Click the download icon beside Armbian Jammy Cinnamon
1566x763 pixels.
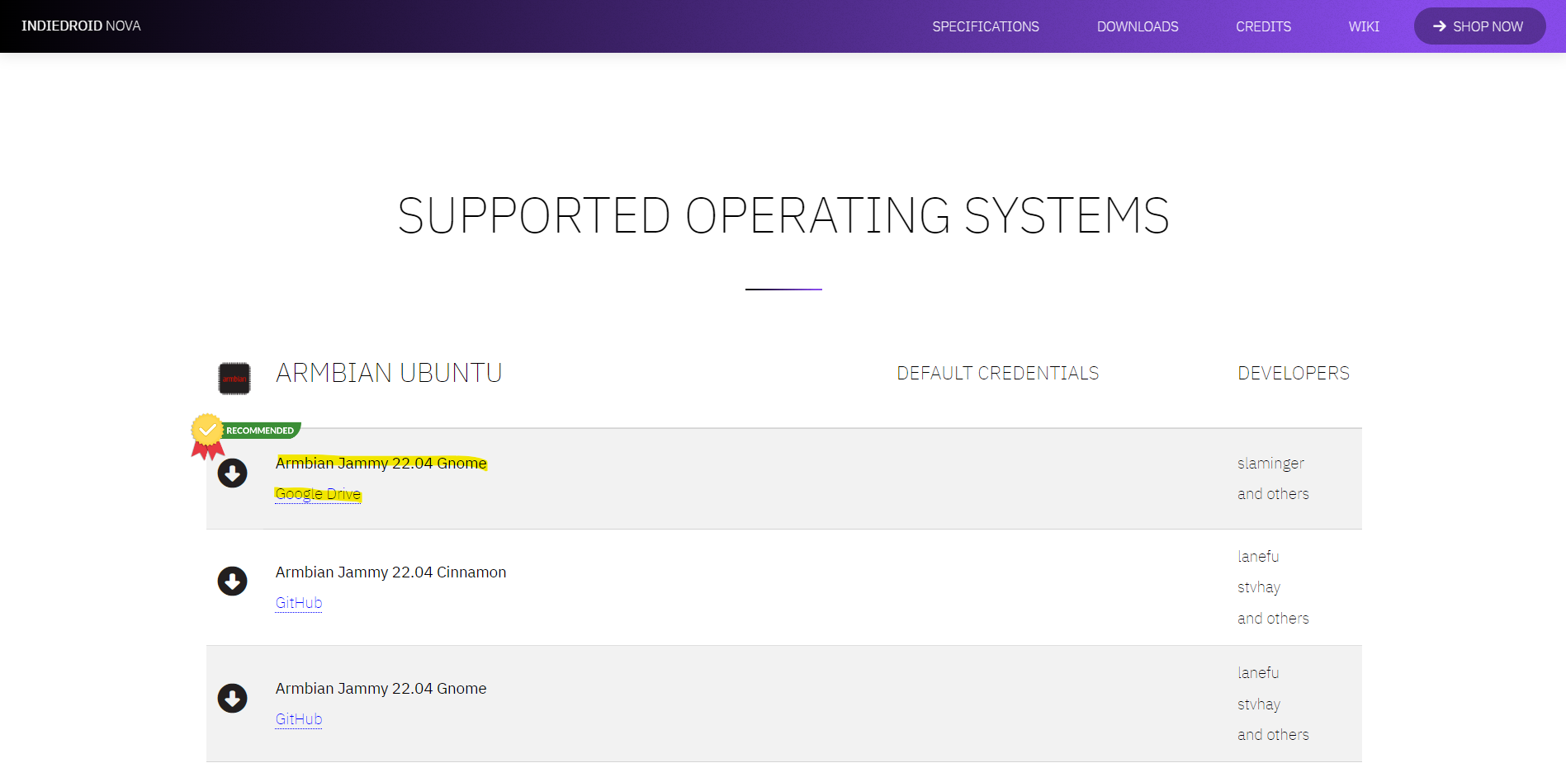click(x=232, y=582)
